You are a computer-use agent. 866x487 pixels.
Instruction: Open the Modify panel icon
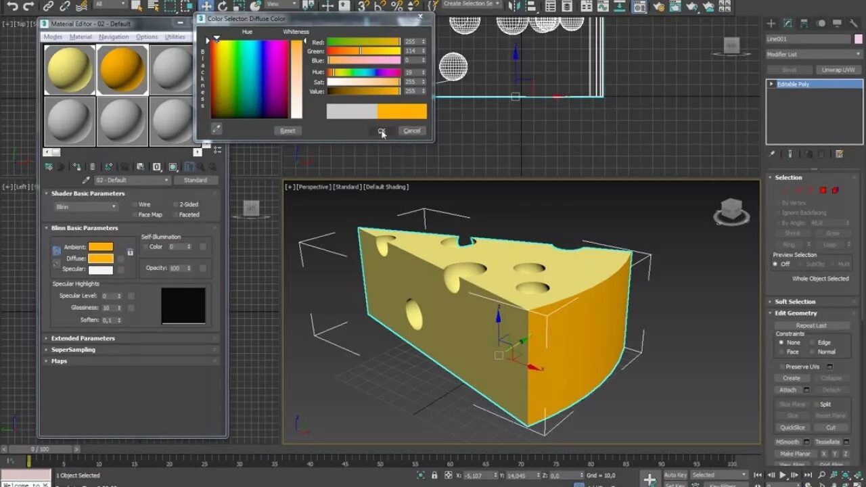(788, 23)
